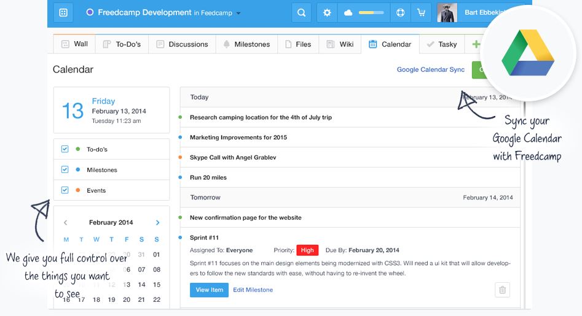Select day 19 in mini calendar

(111, 299)
